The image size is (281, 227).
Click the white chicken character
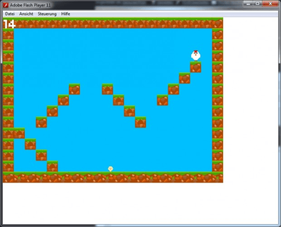coord(196,56)
